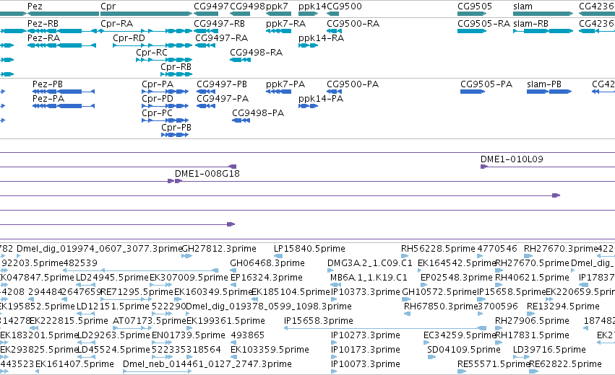Open the CG9497-PA protein feature
The width and height of the screenshot is (615, 375).
206,106
